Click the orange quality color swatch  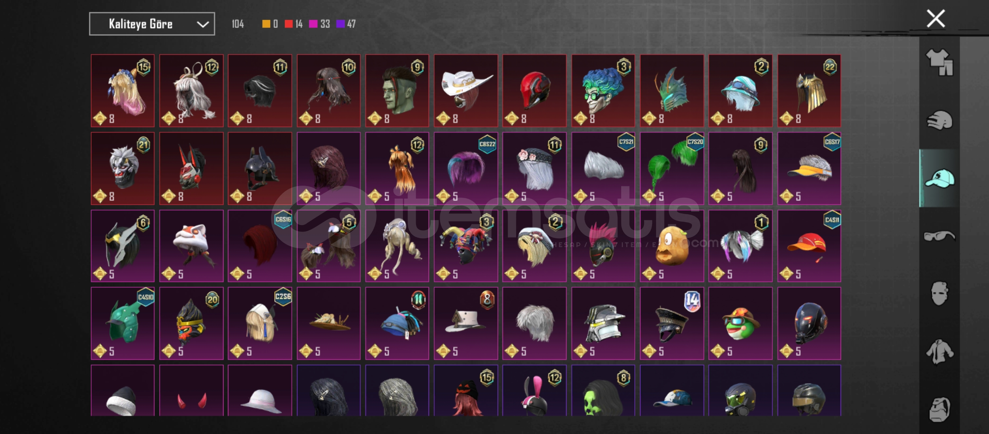[266, 24]
